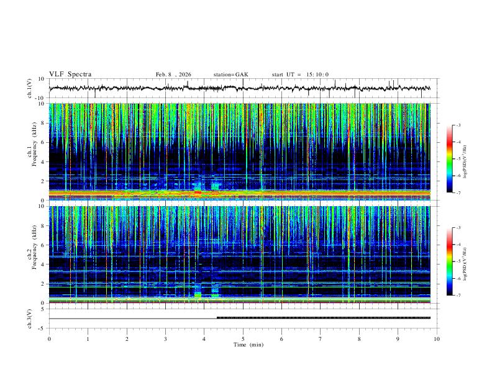Click the "-7" tick on ch.2 color bar
The image size is (492, 380).
click(458, 295)
